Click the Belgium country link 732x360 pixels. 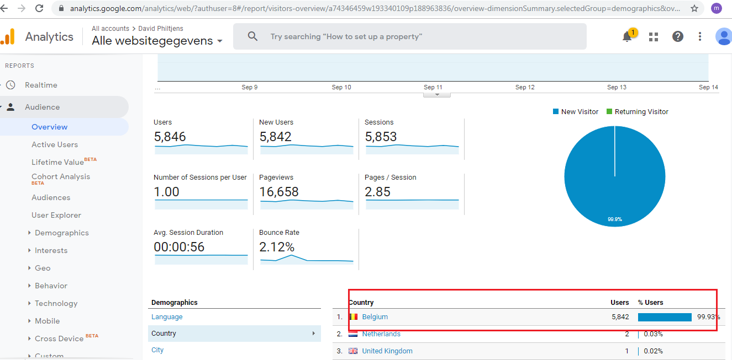tap(375, 317)
